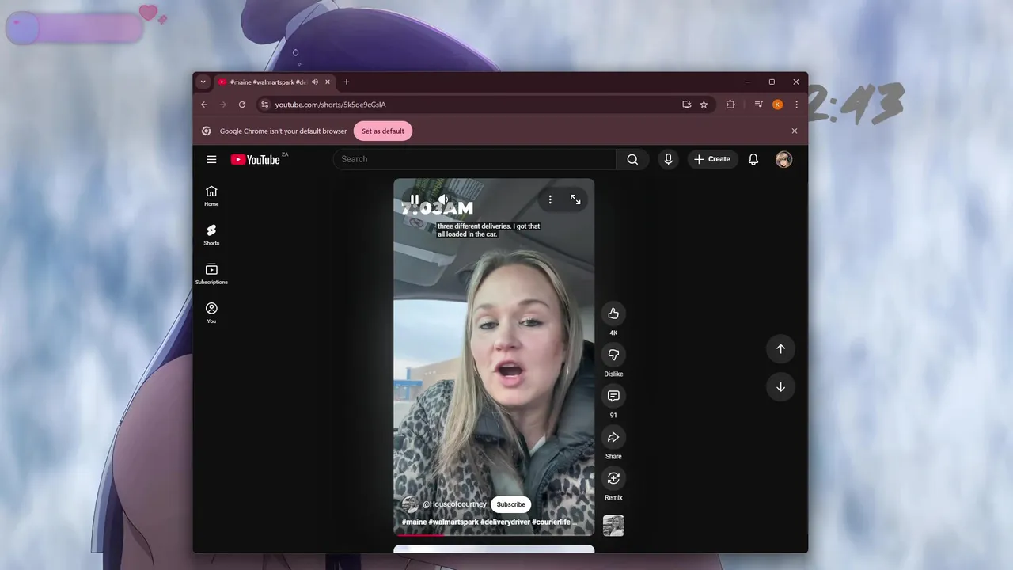Share this Short
Image resolution: width=1013 pixels, height=570 pixels.
613,437
